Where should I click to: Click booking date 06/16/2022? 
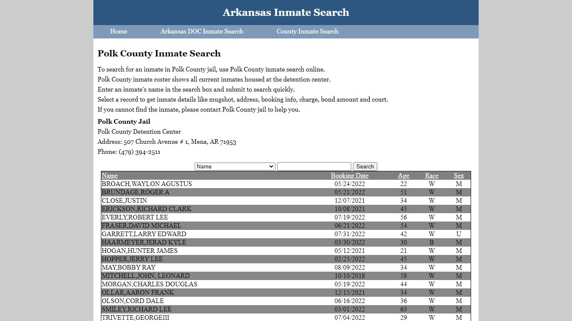click(x=350, y=301)
